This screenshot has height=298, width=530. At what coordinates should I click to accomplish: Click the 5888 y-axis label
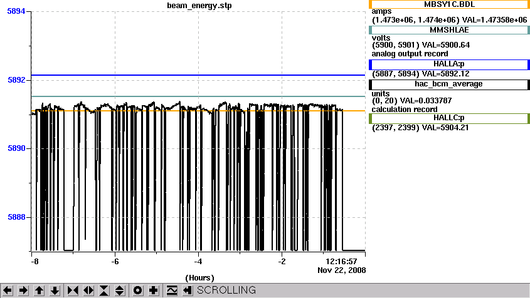coord(16,217)
